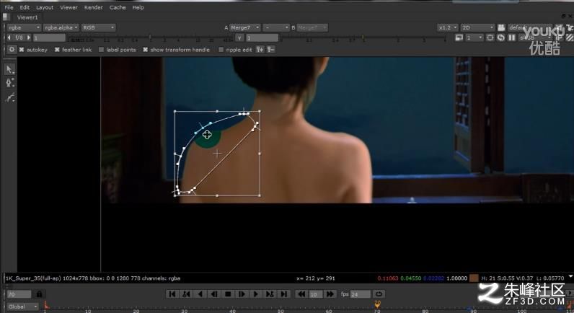Screen dimensions: 574x313
Task: Step back one frame
Action: click(214, 294)
